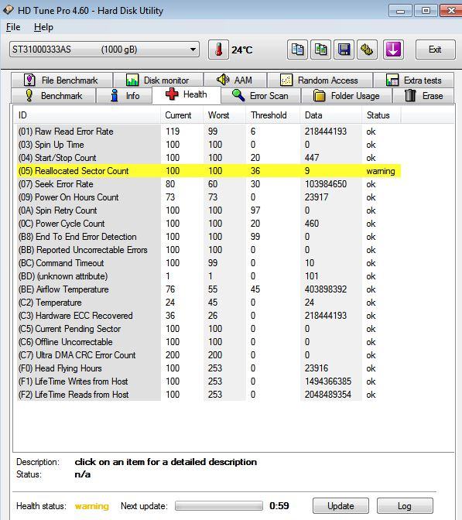Image resolution: width=462 pixels, height=520 pixels.
Task: Select the End To End Error Detection row
Action: [x=209, y=237]
